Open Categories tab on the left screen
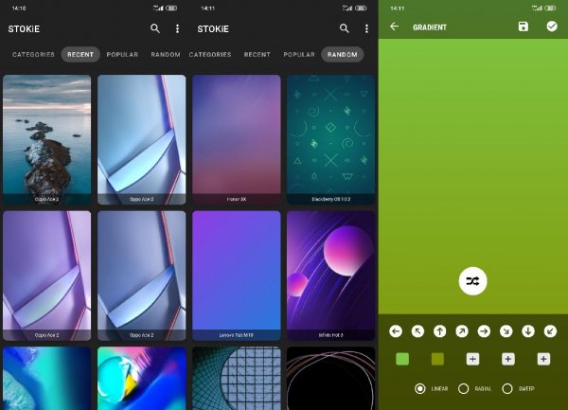This screenshot has height=410, width=568. 33,54
